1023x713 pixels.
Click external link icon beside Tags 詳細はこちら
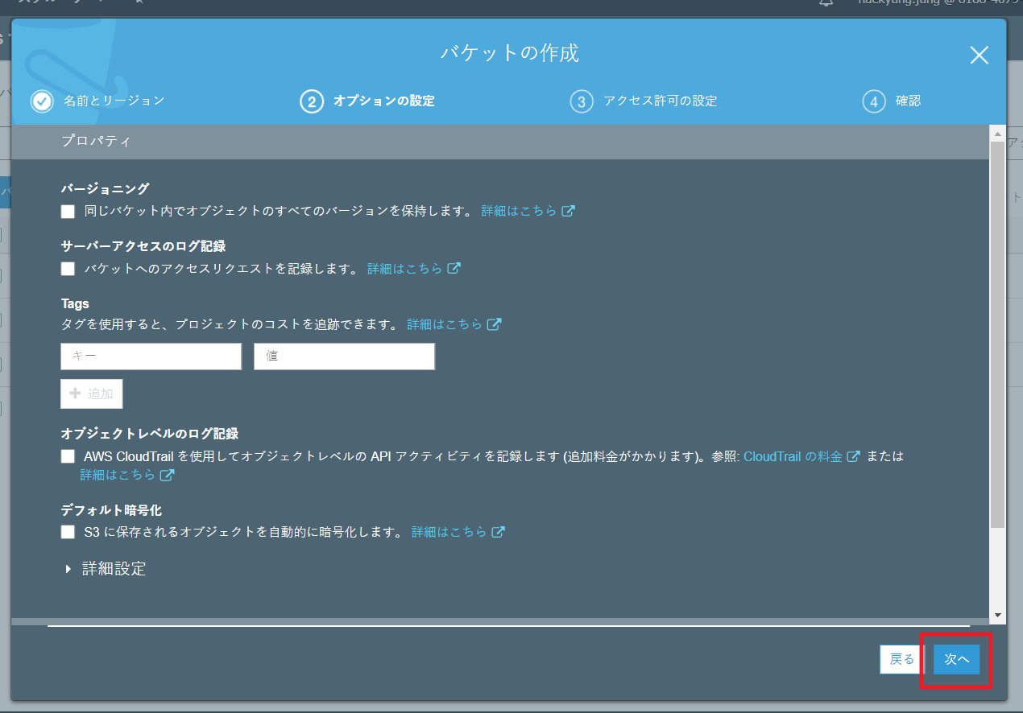495,324
